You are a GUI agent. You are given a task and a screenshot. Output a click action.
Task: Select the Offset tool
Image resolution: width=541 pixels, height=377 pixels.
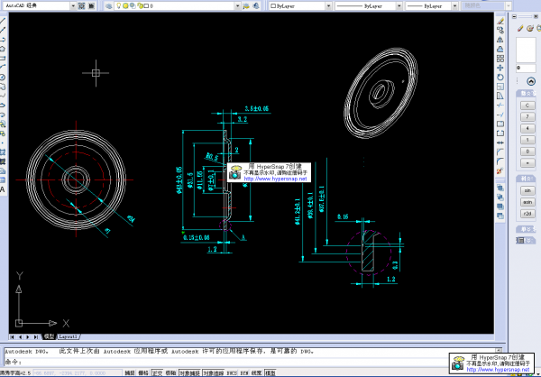pyautogui.click(x=500, y=49)
